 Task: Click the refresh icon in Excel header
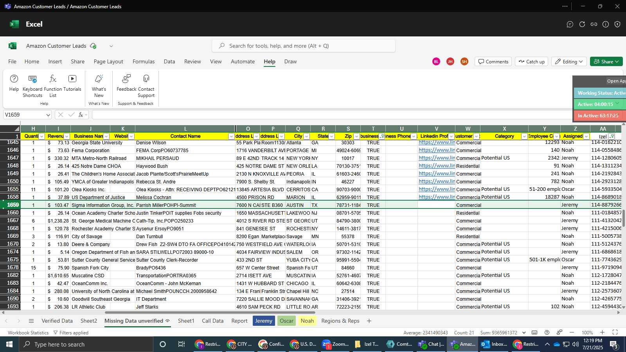(x=582, y=24)
